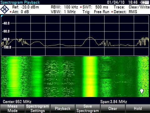Click the VBW 1 MHz setting
Screen dimensions: 150x113
tap(63, 12)
